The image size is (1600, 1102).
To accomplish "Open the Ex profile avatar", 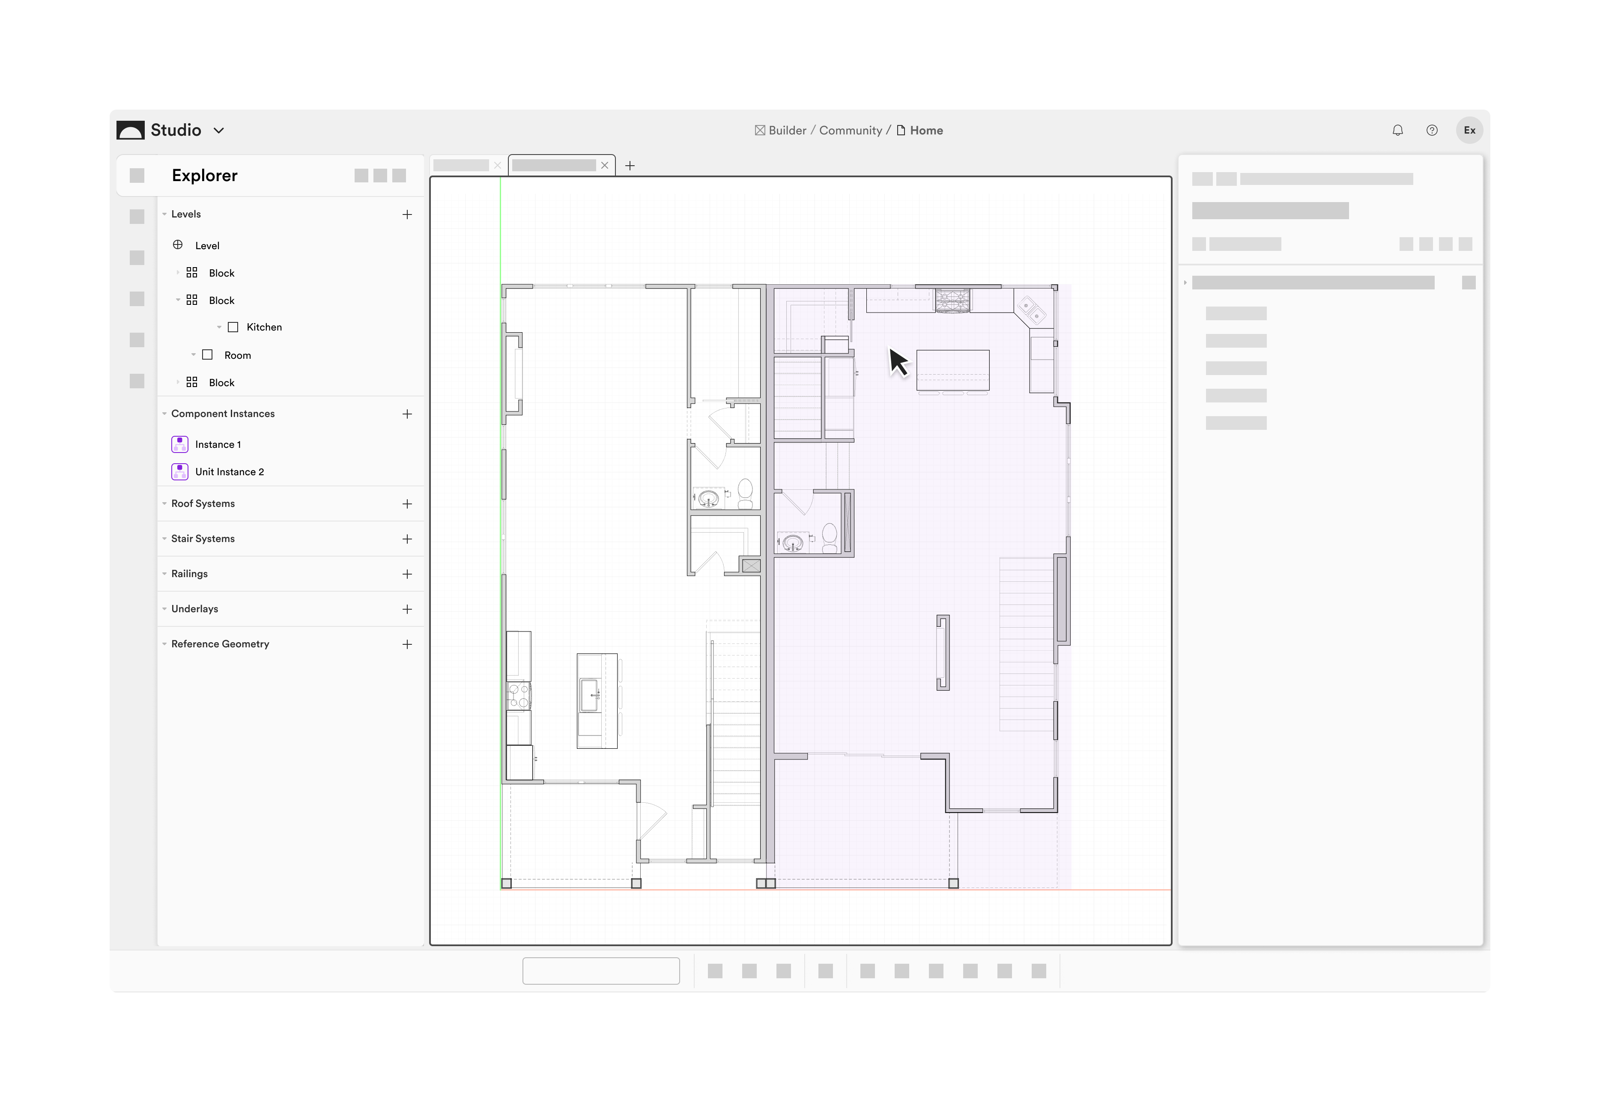I will [x=1469, y=130].
